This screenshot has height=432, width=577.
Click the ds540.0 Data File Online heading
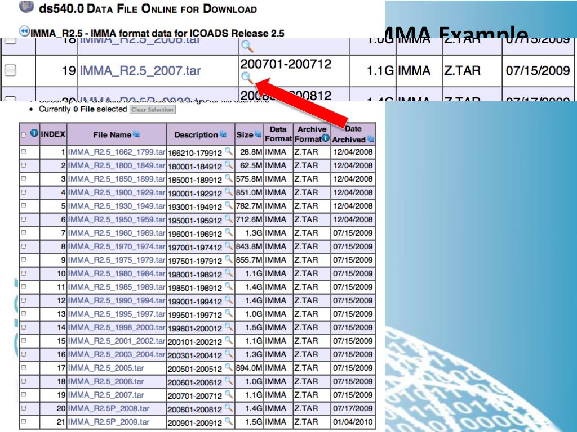tap(148, 9)
